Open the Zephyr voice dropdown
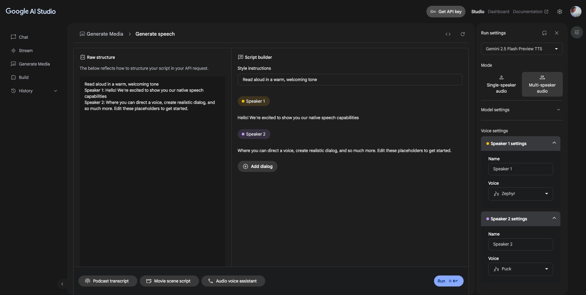The image size is (586, 295). (x=520, y=194)
